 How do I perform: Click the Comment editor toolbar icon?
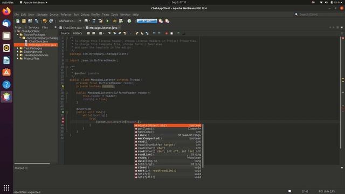[178, 33]
